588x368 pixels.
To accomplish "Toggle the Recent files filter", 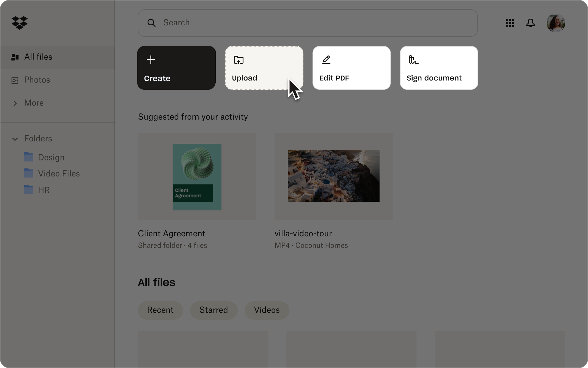I will (160, 310).
